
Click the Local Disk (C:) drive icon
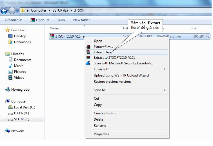(x=10, y=107)
